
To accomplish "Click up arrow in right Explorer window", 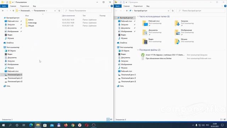I will (x=127, y=11).
